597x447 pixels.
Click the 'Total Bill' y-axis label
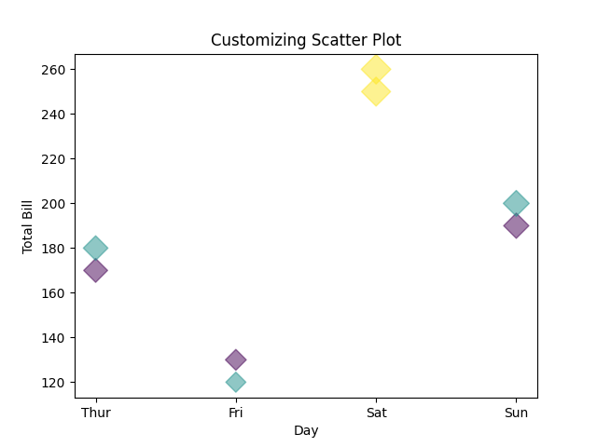28,226
